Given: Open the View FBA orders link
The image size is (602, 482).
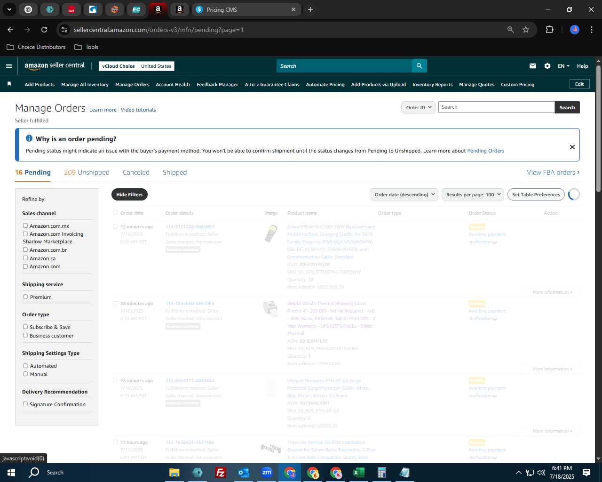Looking at the screenshot, I should [x=553, y=172].
